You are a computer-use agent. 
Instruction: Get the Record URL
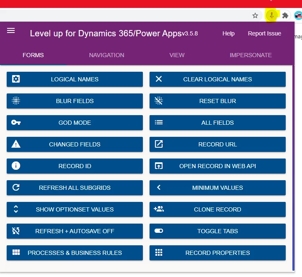coord(218,144)
